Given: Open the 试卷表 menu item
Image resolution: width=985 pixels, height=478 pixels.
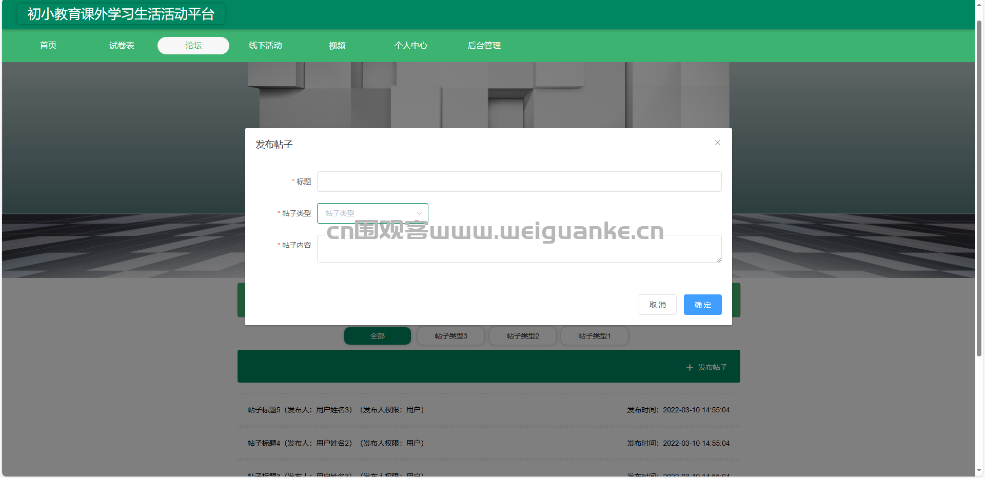Looking at the screenshot, I should point(122,45).
